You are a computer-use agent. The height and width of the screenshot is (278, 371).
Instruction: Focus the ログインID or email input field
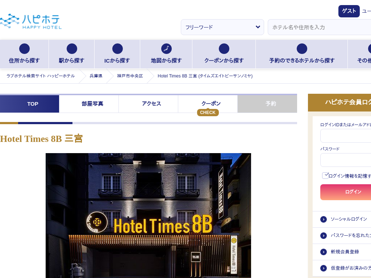346,136
